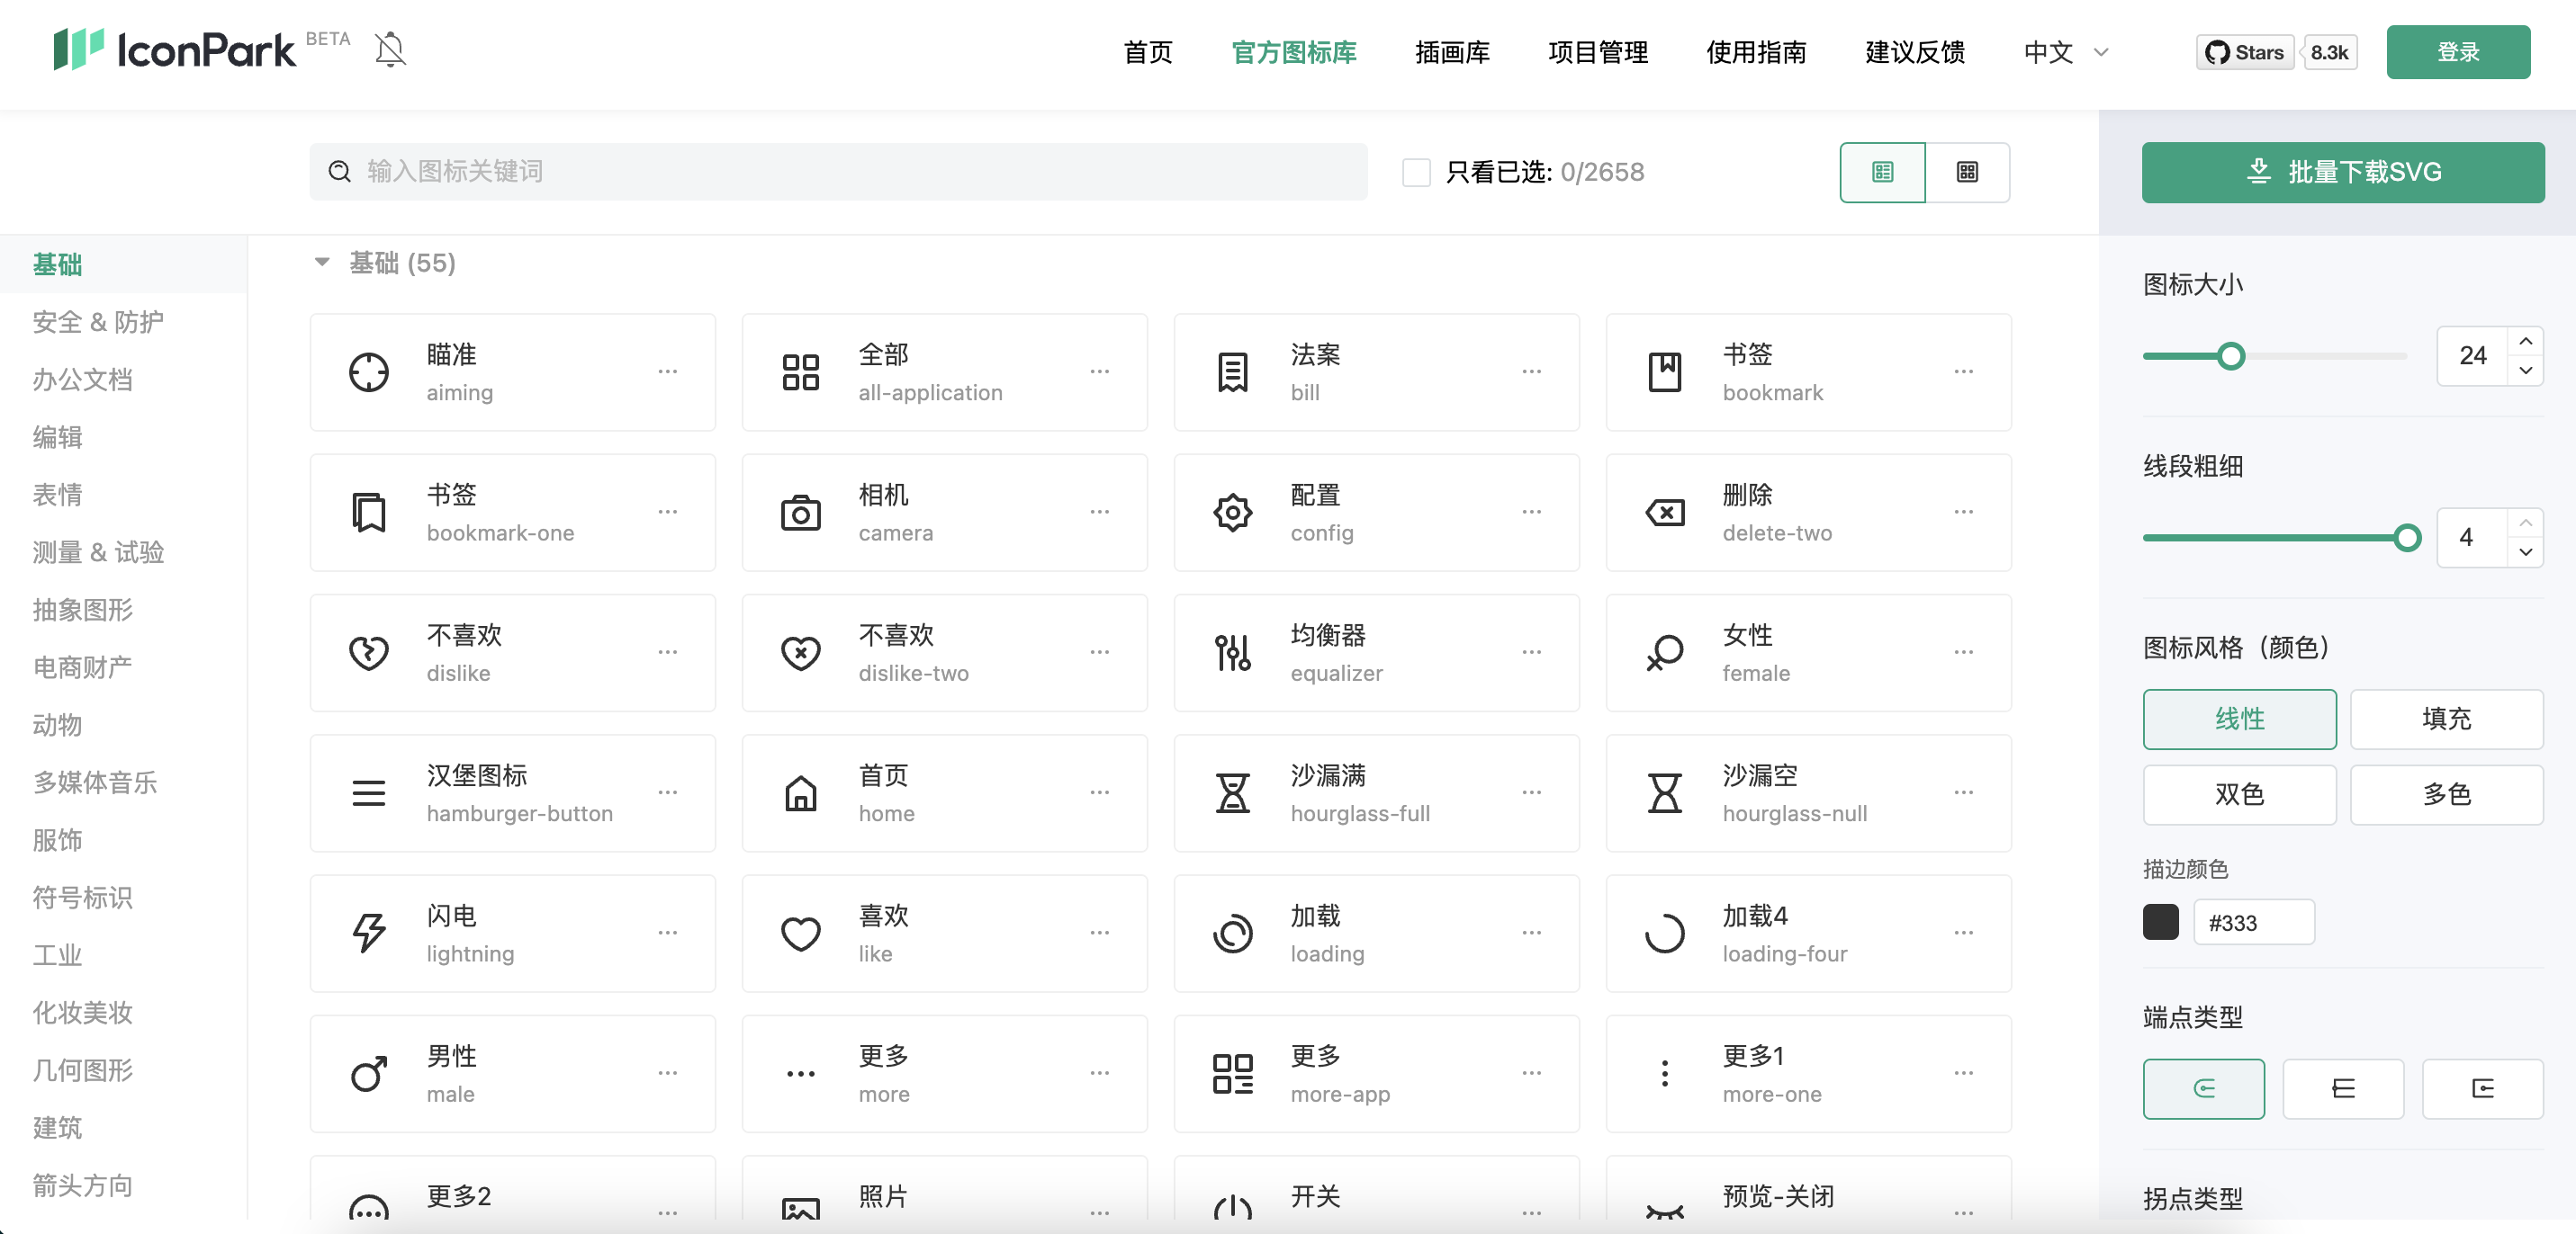Screen dimensions: 2576x1234
Task: Expand 基础 category section
Action: point(322,263)
